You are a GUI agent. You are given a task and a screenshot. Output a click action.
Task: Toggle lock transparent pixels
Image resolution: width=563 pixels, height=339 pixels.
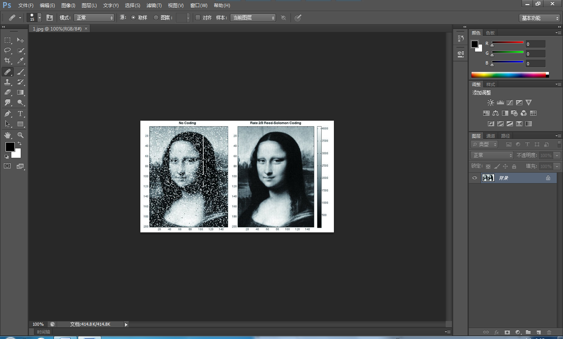488,166
